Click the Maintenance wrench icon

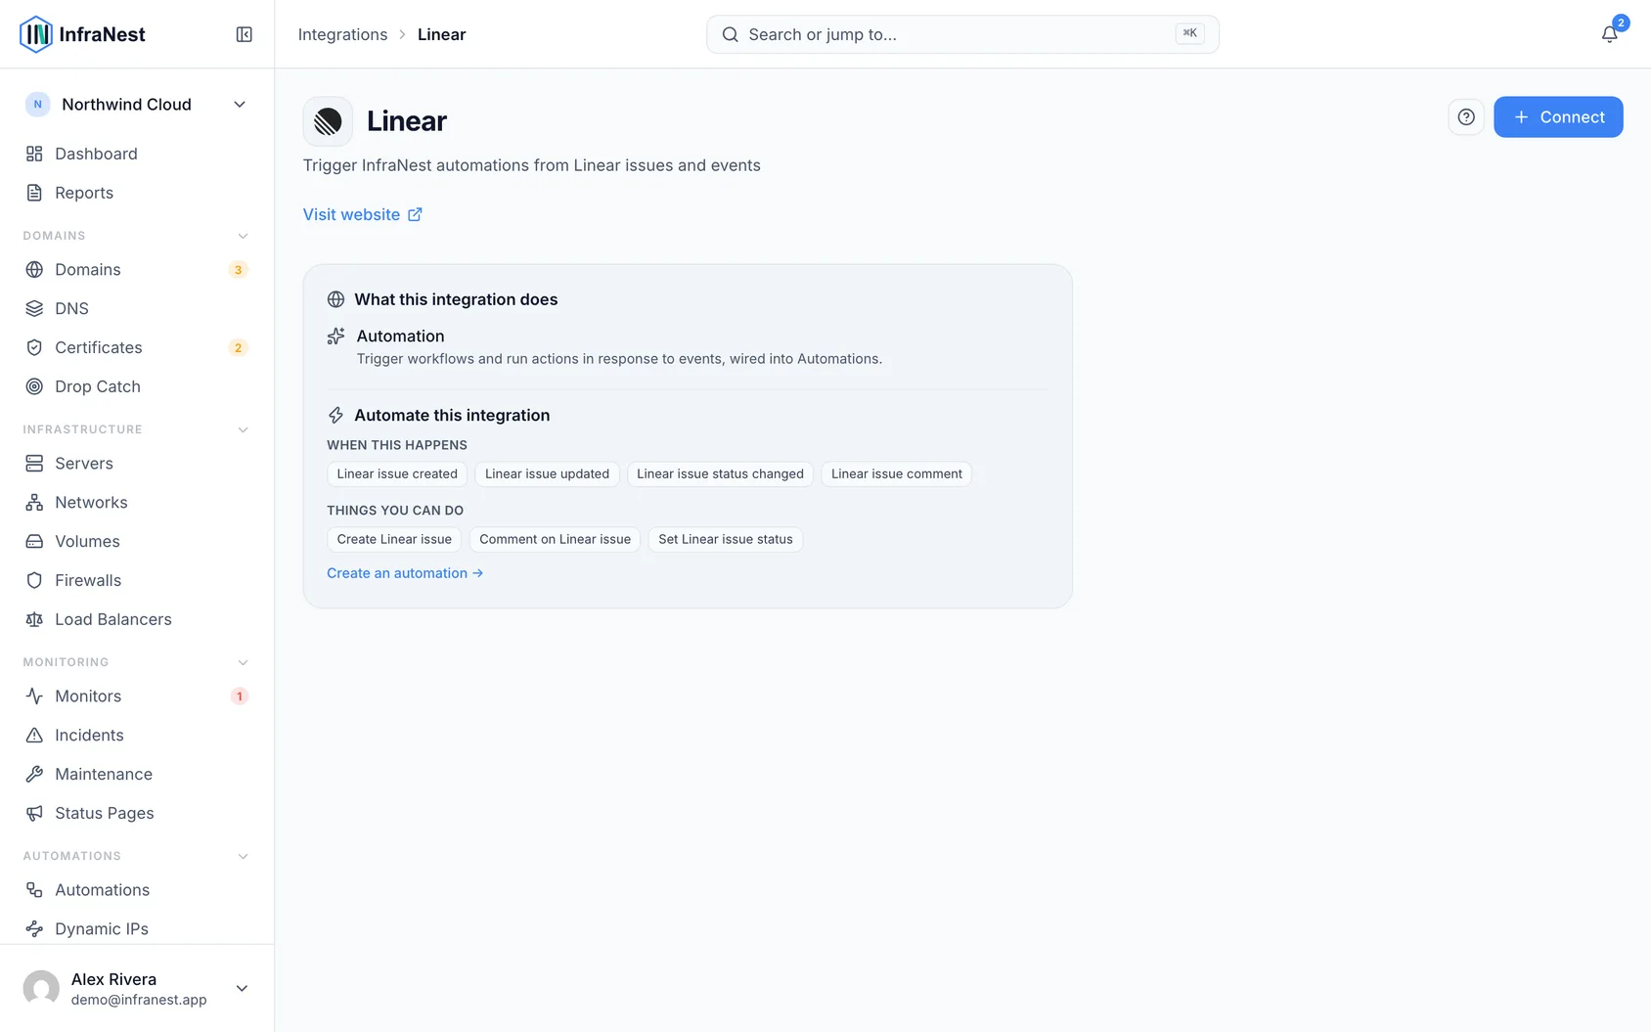point(34,774)
